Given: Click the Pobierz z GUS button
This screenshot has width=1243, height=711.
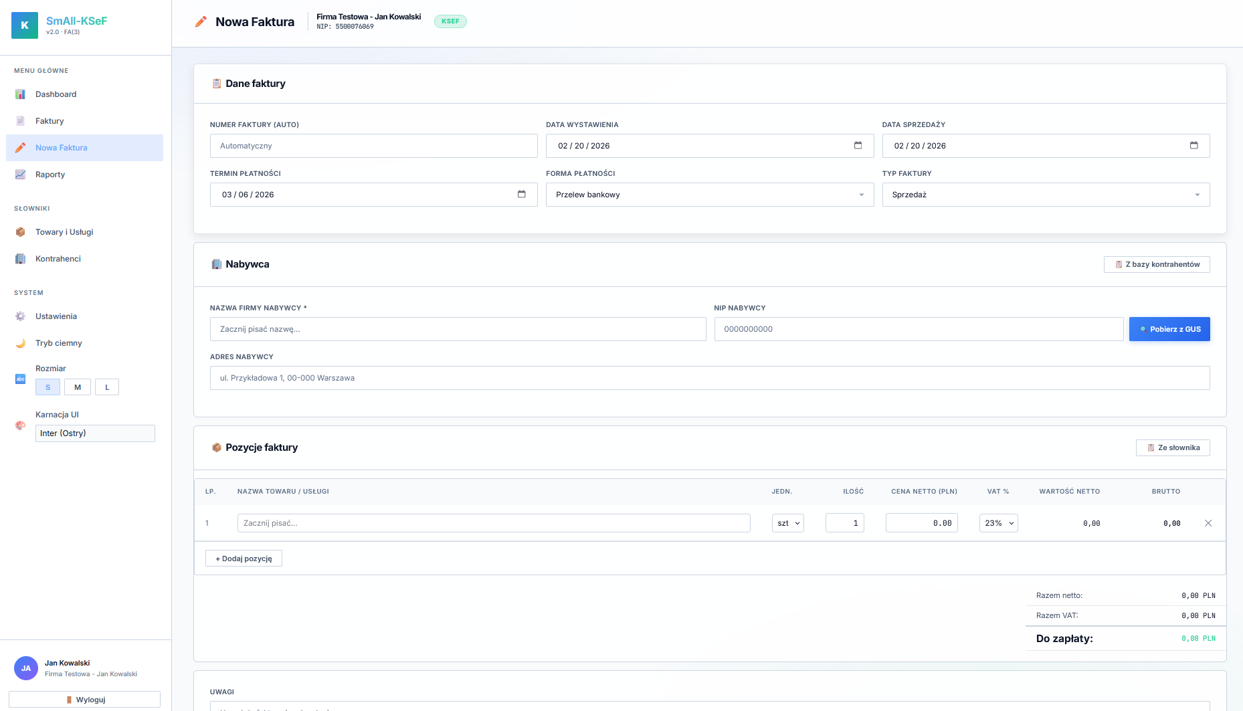Looking at the screenshot, I should 1169,329.
